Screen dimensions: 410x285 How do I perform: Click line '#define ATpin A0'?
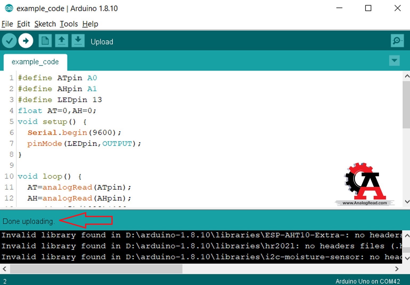pos(57,78)
